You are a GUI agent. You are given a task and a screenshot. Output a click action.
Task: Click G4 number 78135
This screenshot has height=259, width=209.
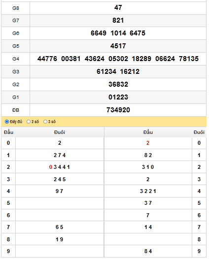[189, 59]
